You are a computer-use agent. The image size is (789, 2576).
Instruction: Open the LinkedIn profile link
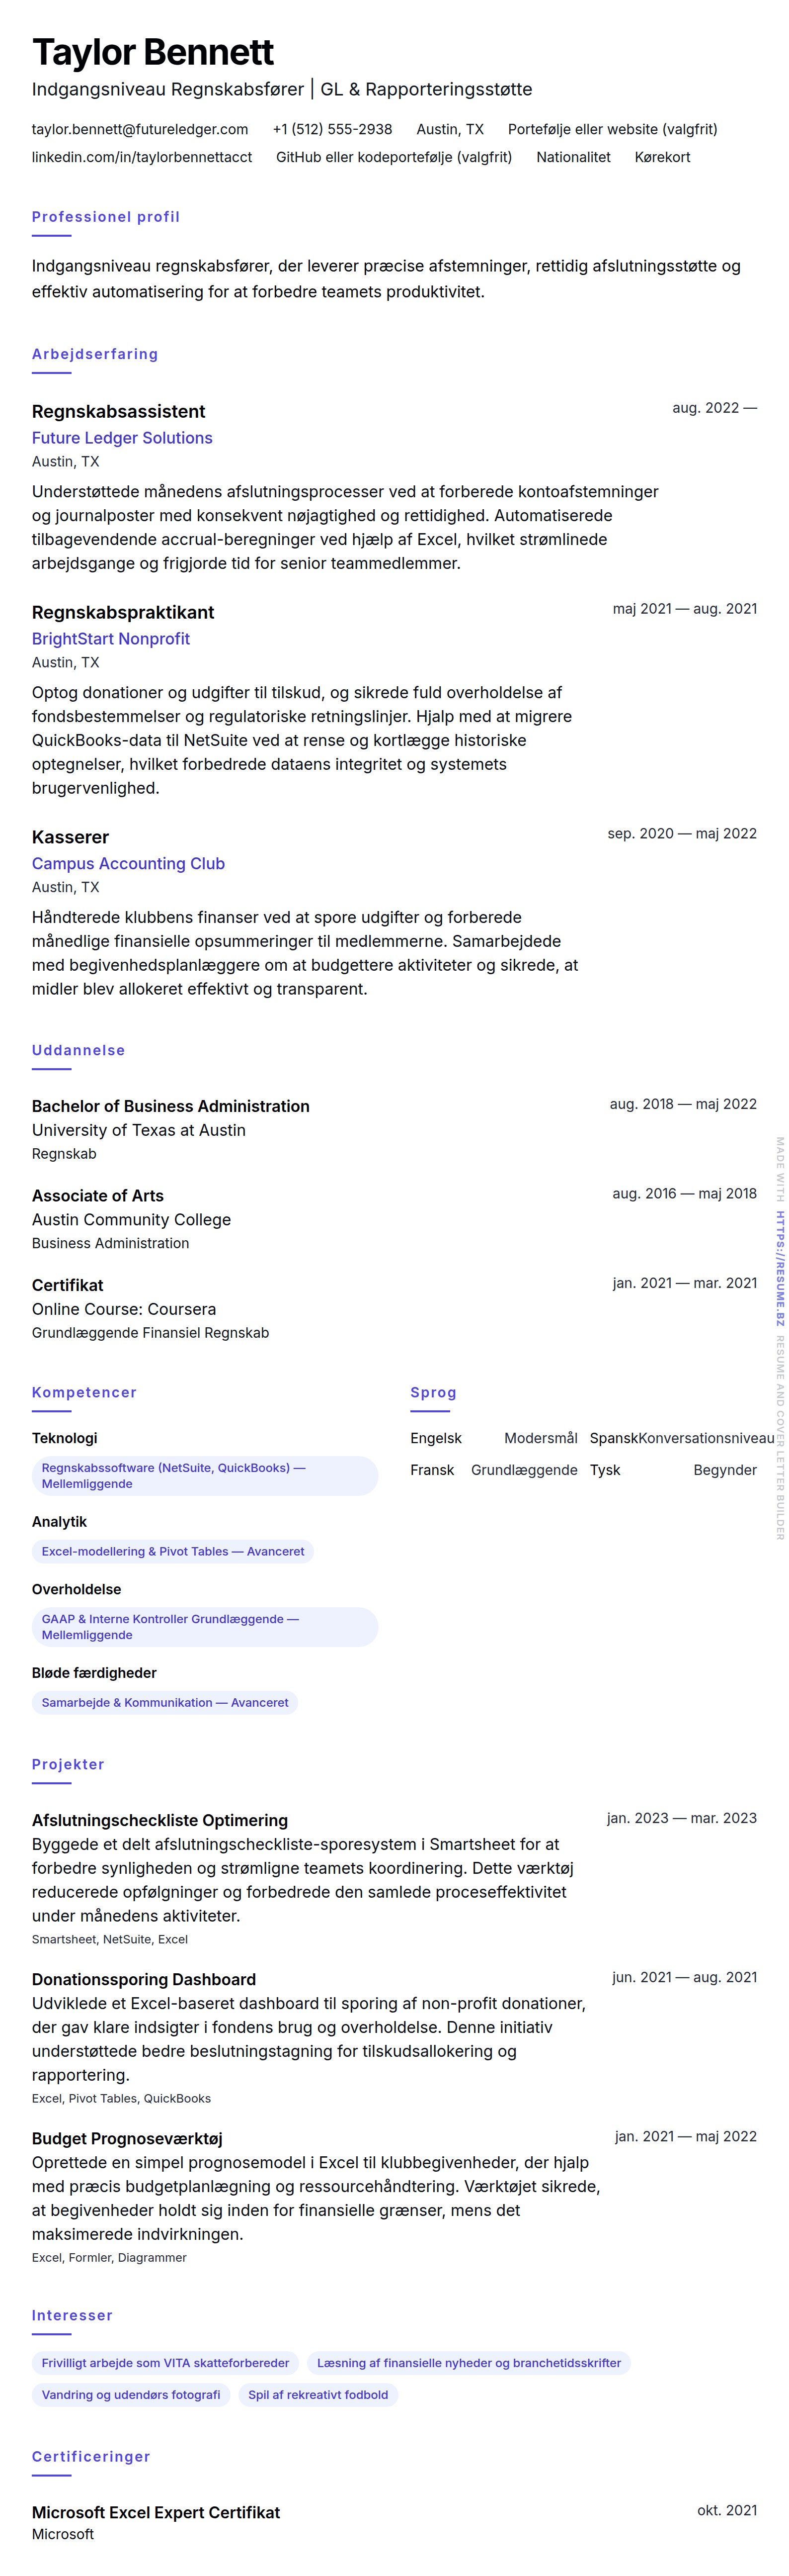coord(142,157)
